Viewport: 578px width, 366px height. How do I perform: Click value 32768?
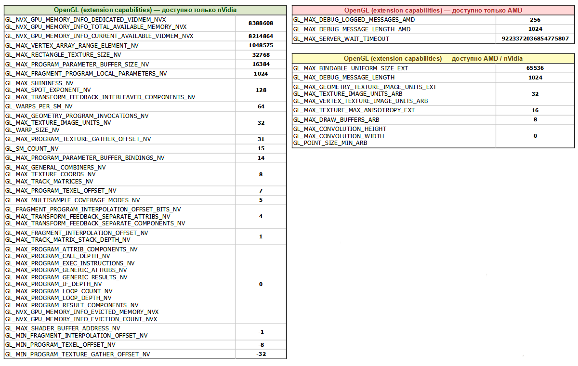coord(261,55)
